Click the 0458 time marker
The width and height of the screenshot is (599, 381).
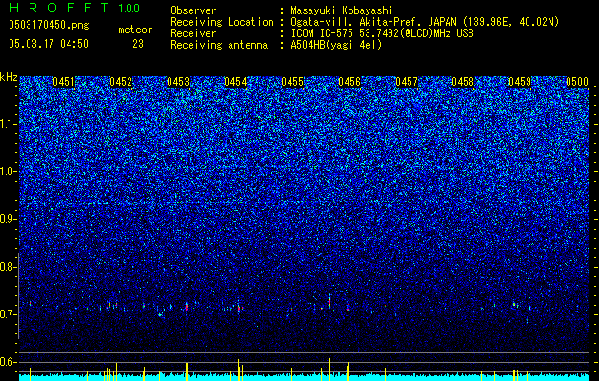click(x=463, y=82)
